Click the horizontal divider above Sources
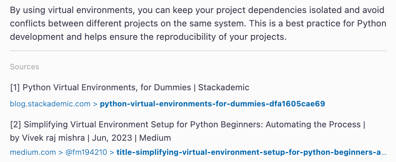The image size is (396, 162). coord(198,51)
